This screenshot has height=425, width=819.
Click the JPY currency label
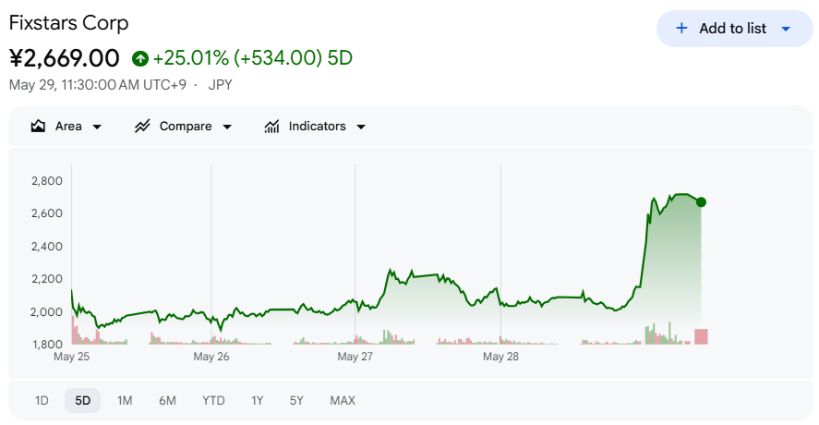[220, 85]
